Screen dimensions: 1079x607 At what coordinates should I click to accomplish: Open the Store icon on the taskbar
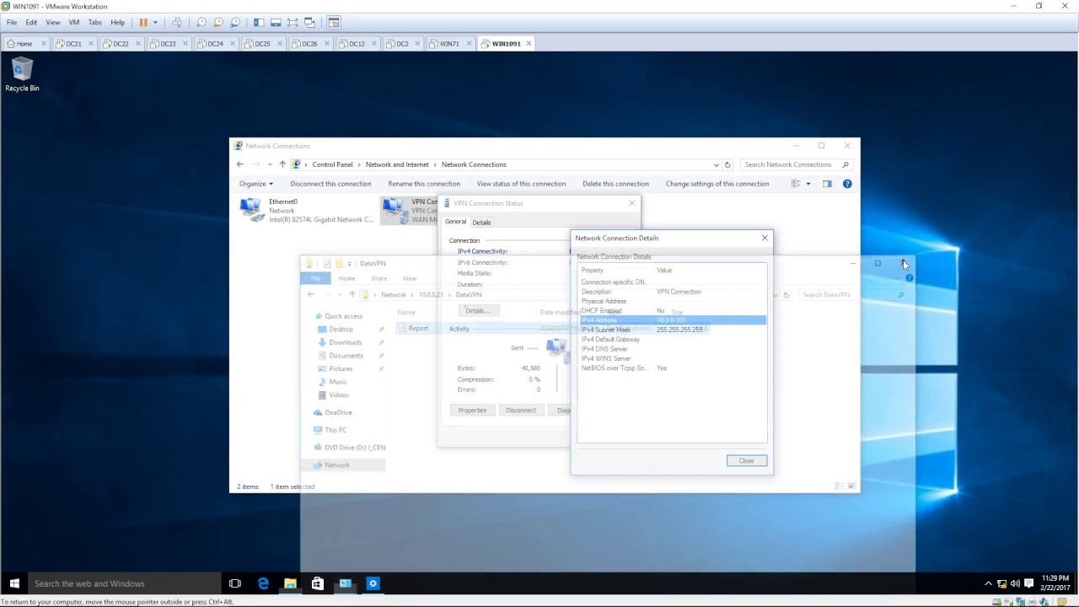click(318, 583)
